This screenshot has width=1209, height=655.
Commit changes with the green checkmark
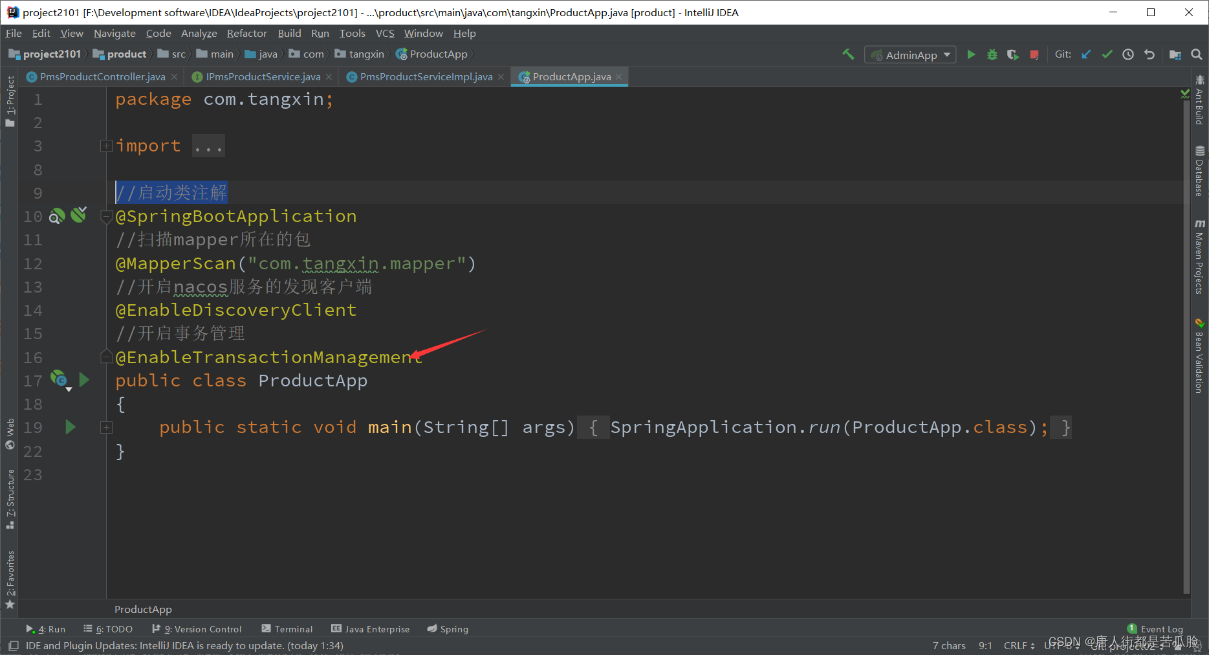1107,54
